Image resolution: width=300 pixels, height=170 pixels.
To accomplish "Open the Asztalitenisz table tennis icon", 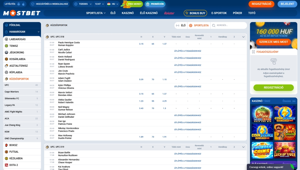I will click(6, 66).
